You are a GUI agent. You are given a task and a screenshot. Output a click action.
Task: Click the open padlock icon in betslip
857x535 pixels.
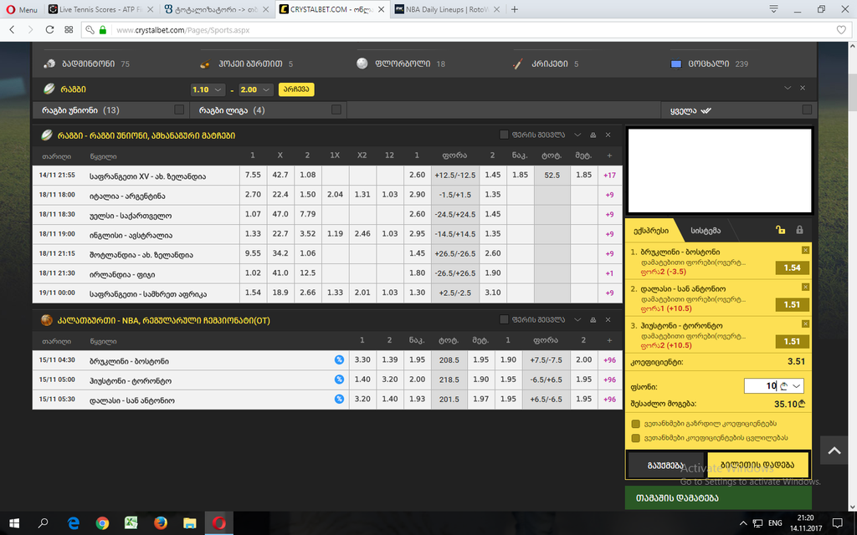(781, 230)
